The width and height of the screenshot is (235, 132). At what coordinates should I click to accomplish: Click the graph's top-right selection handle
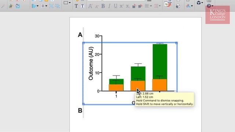(177, 43)
